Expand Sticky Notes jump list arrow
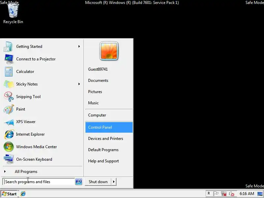Viewport: 264px width, 198px height. 79,84
